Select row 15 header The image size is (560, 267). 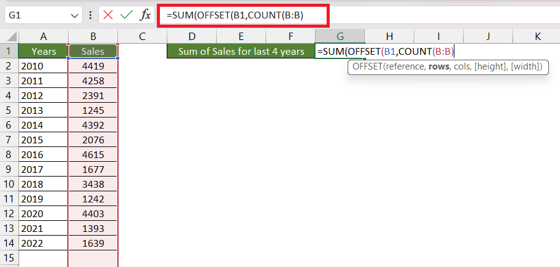tap(9, 257)
